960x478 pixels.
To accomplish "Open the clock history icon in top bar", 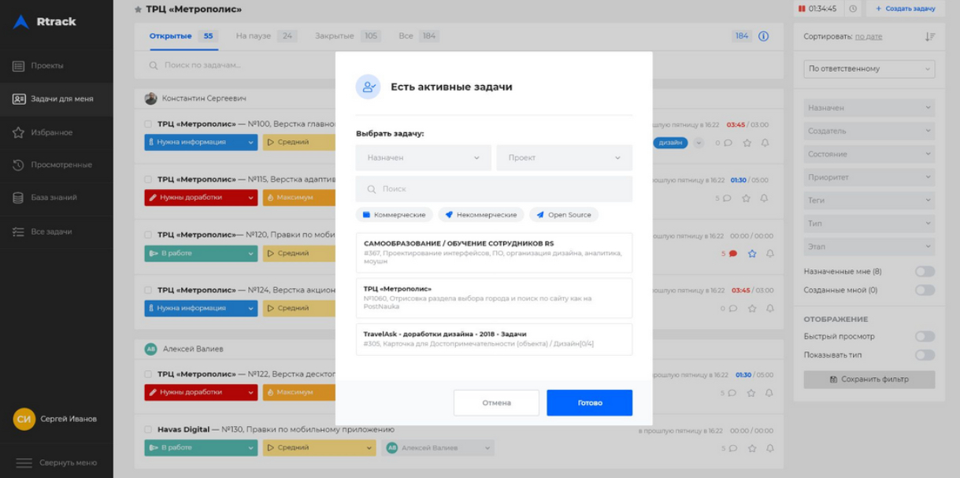I will 853,9.
